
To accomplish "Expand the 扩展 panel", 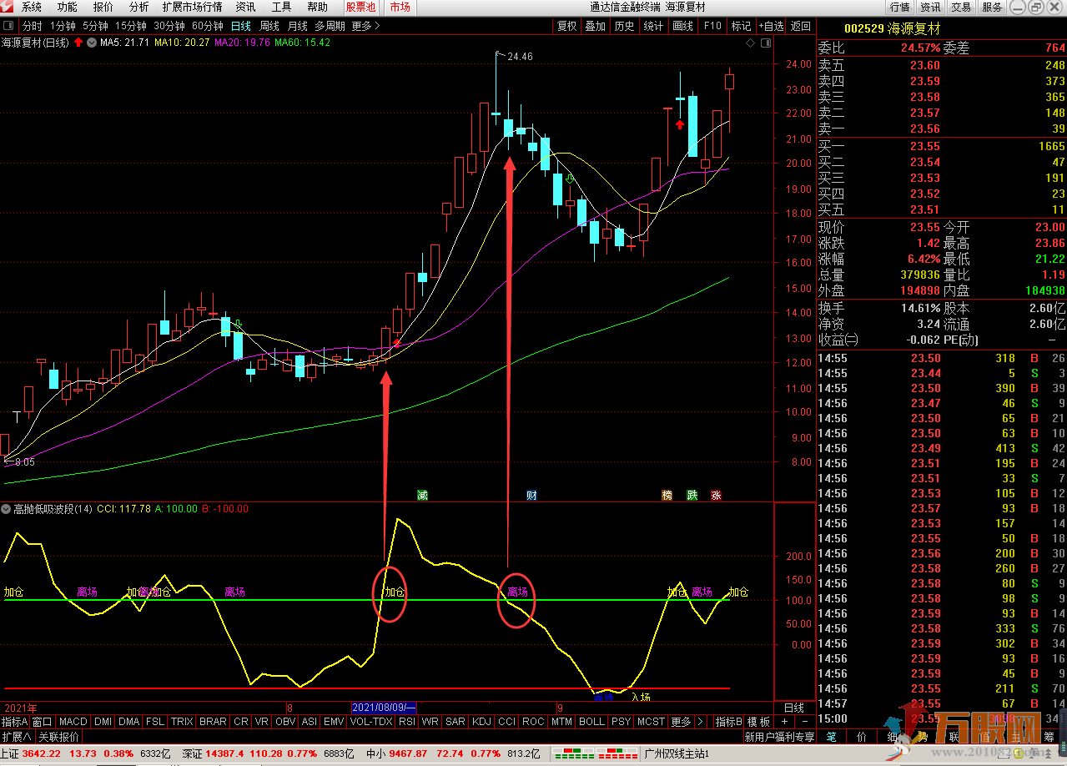I will coord(17,737).
